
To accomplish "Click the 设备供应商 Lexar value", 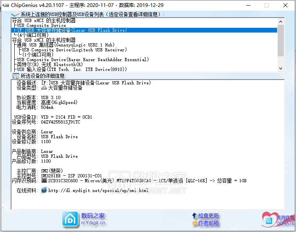I will click(47, 132).
